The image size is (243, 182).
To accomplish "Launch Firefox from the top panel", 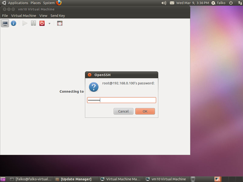I will pyautogui.click(x=59, y=3).
